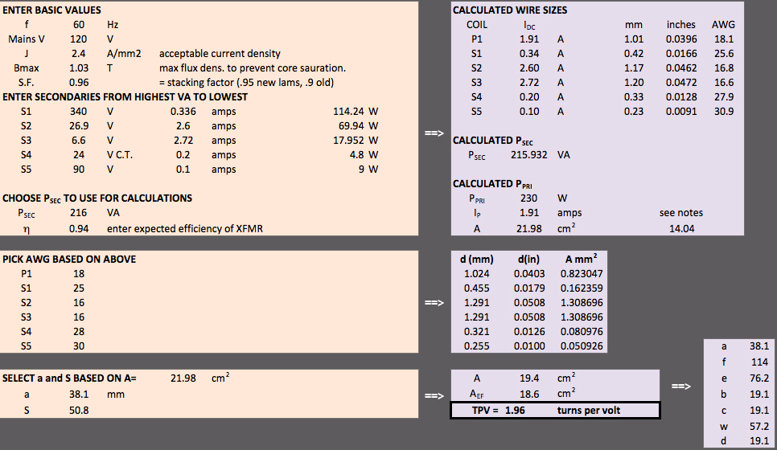The height and width of the screenshot is (450, 777).
Task: Select the Mains V value 120
Action: [x=79, y=39]
